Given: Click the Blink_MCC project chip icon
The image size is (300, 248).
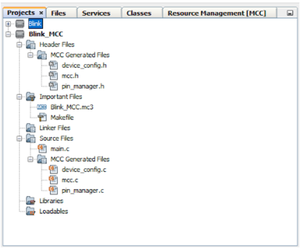Looking at the screenshot, I should [20, 34].
